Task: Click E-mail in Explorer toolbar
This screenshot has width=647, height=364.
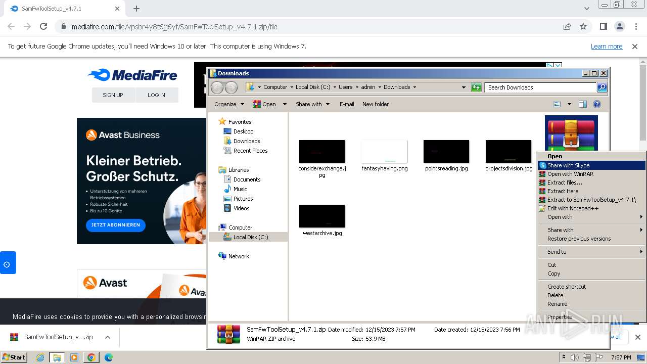Action: [347, 104]
